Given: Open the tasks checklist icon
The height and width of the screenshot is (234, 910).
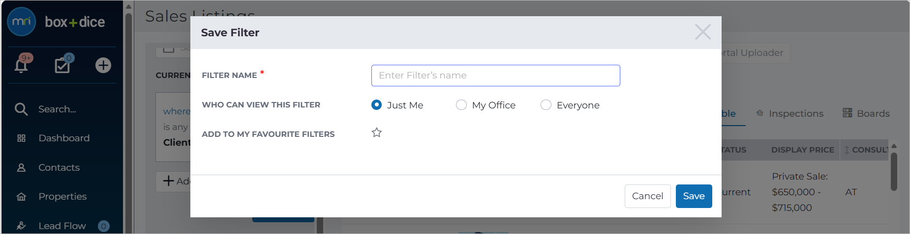Looking at the screenshot, I should tap(62, 65).
